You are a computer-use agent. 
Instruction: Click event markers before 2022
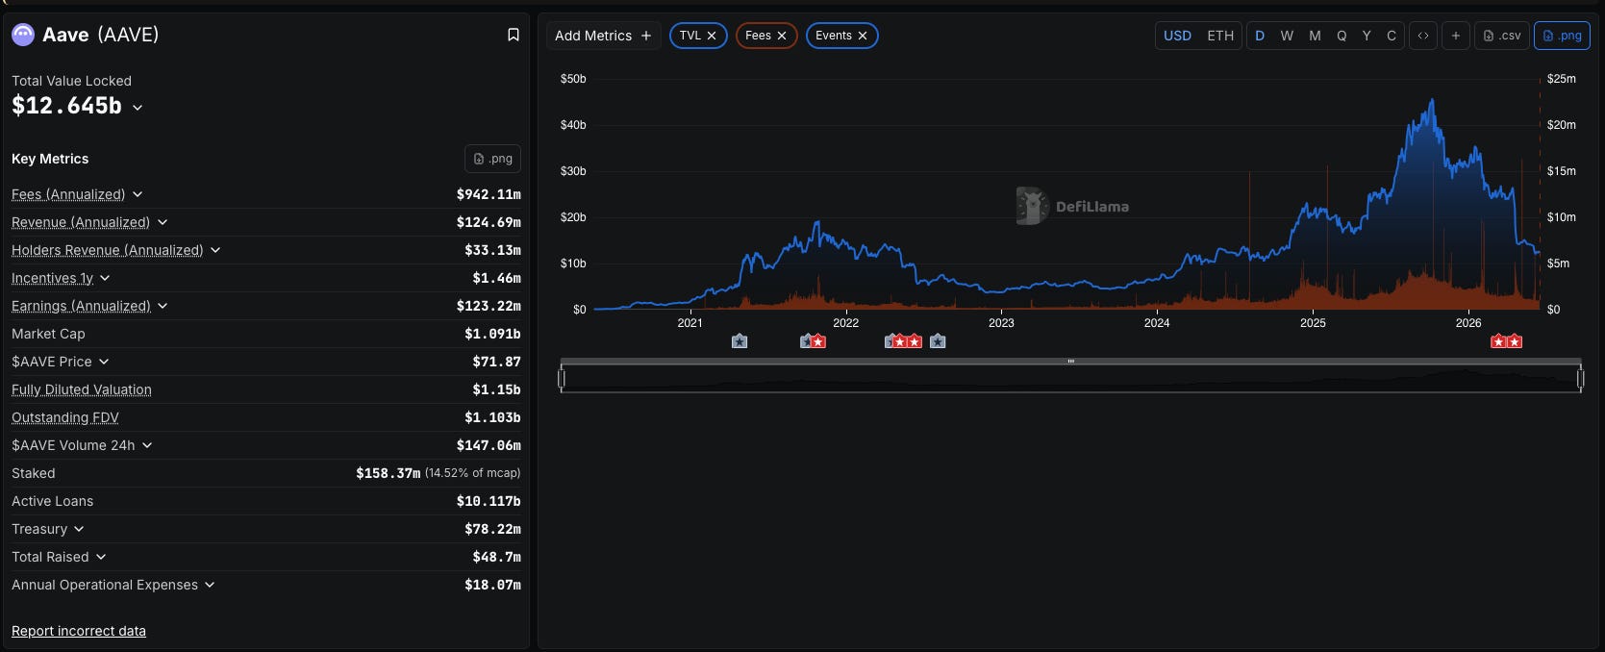tap(813, 341)
